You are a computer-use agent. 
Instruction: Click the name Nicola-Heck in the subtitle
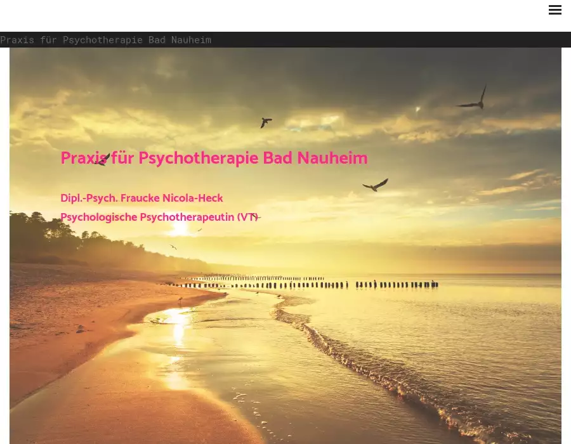pos(193,199)
